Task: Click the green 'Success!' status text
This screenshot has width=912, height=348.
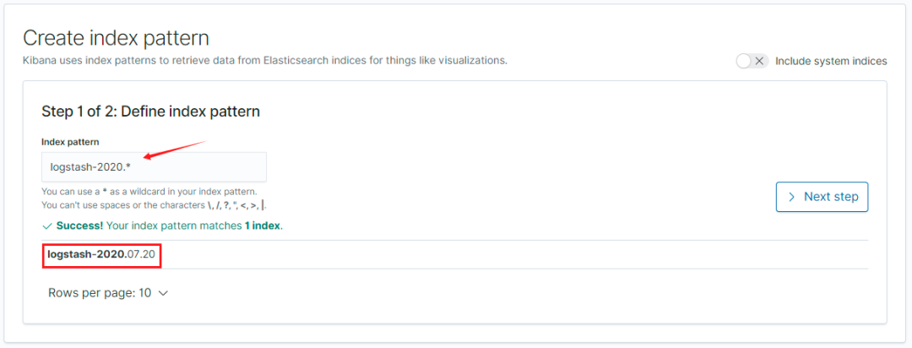Action: 79,226
